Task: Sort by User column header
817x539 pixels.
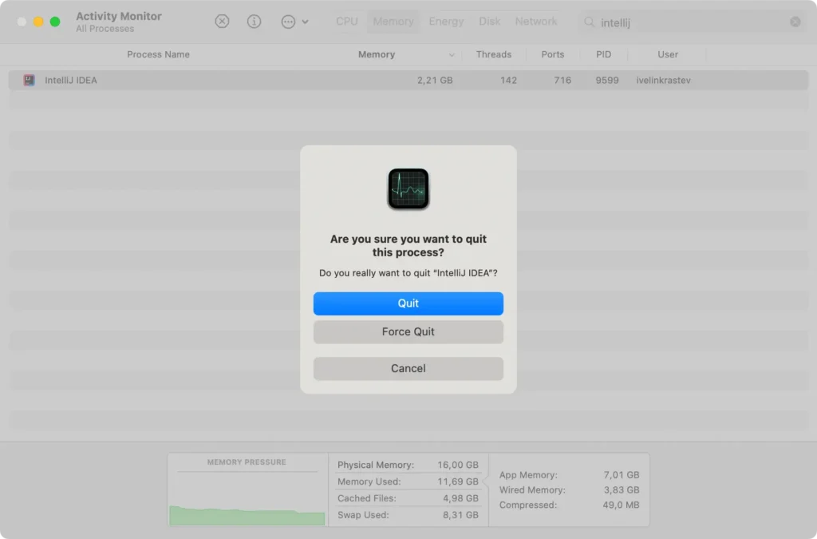Action: click(x=668, y=54)
